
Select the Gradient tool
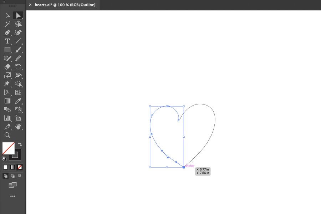pos(7,101)
